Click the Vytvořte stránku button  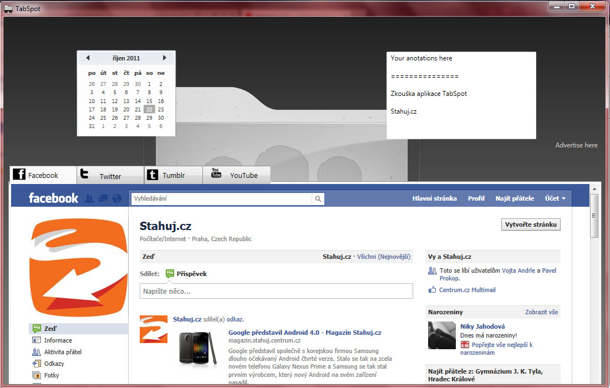tap(531, 224)
